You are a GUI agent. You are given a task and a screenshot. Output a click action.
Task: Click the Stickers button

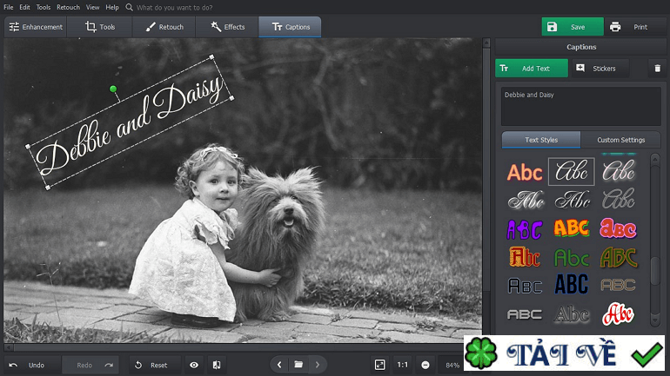coord(597,69)
